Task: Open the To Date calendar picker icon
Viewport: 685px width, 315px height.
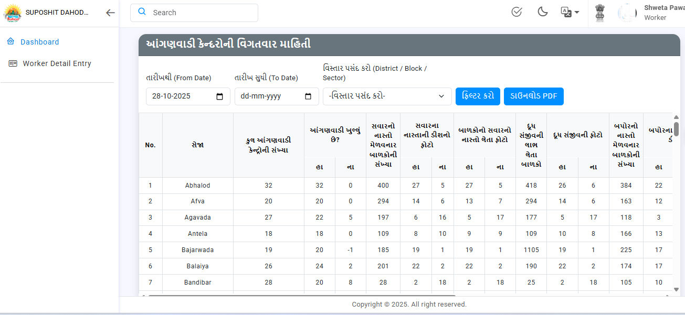Action: (x=308, y=96)
